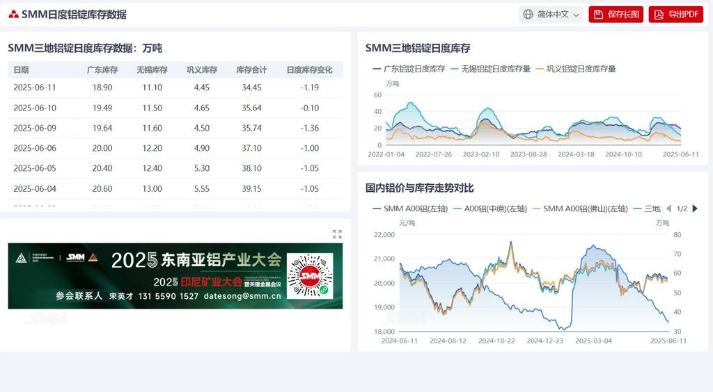
Task: Click the SMM日度铝锭库存数据 page title
Action: click(74, 15)
